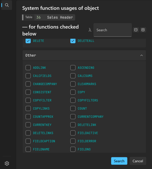This screenshot has height=169, width=152.
Task: Click the Cancel button
Action: pos(138,161)
